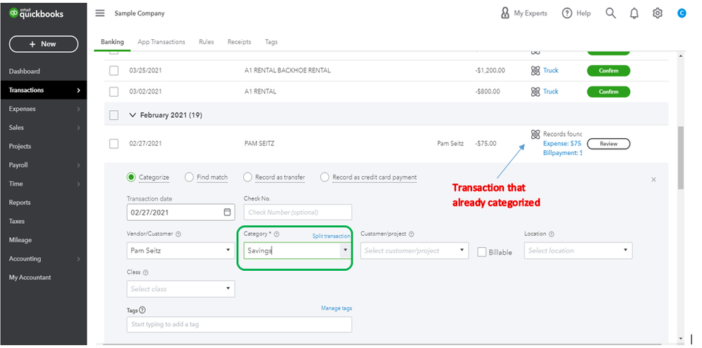Click info icon next to Location

click(x=552, y=234)
